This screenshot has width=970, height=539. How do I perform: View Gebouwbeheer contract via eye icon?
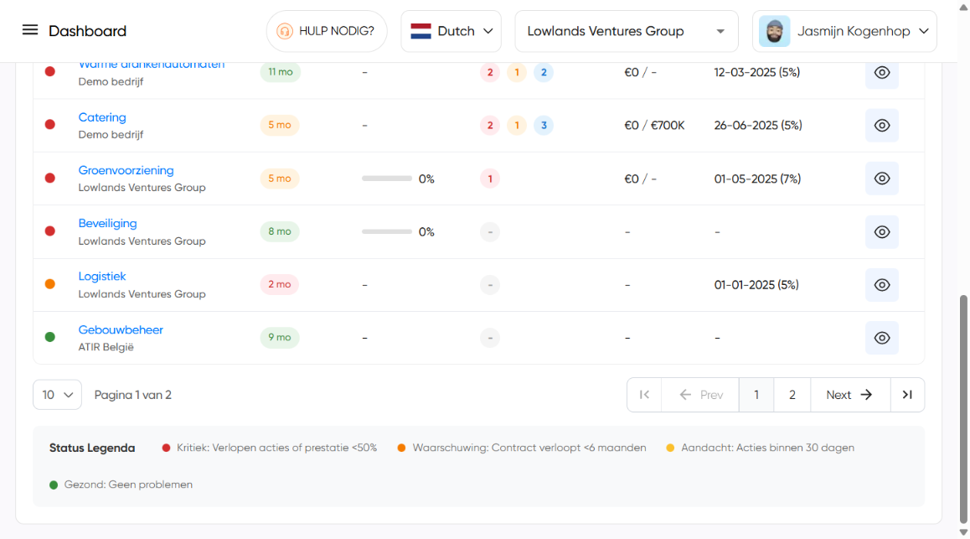pos(881,338)
